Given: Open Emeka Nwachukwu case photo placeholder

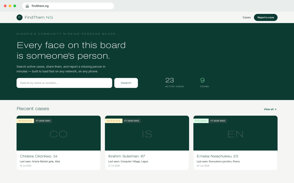Looking at the screenshot, I should point(235,133).
